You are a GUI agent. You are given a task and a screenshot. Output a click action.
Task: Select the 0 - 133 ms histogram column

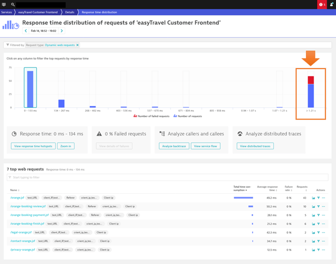point(30,87)
